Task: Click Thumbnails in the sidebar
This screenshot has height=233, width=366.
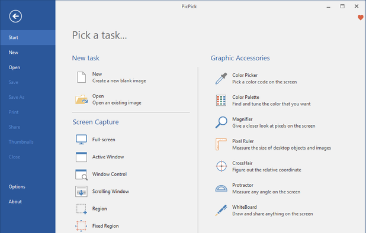Action: tap(28, 142)
